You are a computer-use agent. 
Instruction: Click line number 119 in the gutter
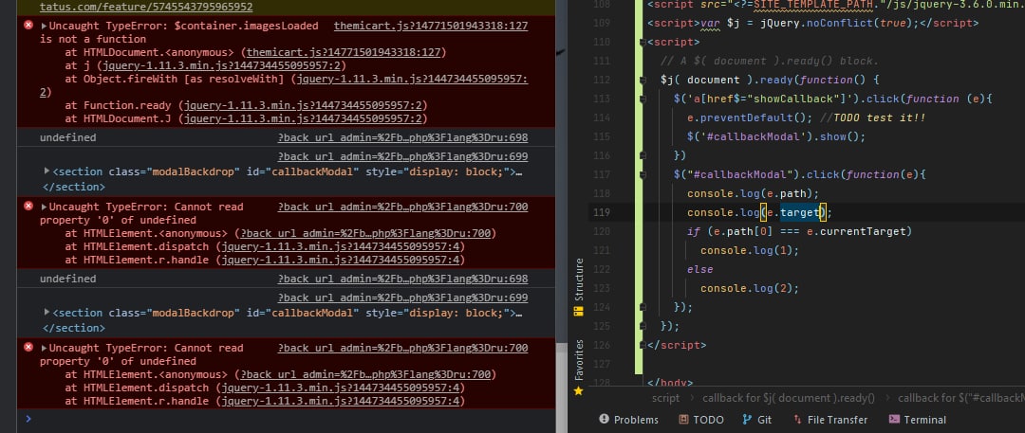click(x=601, y=212)
